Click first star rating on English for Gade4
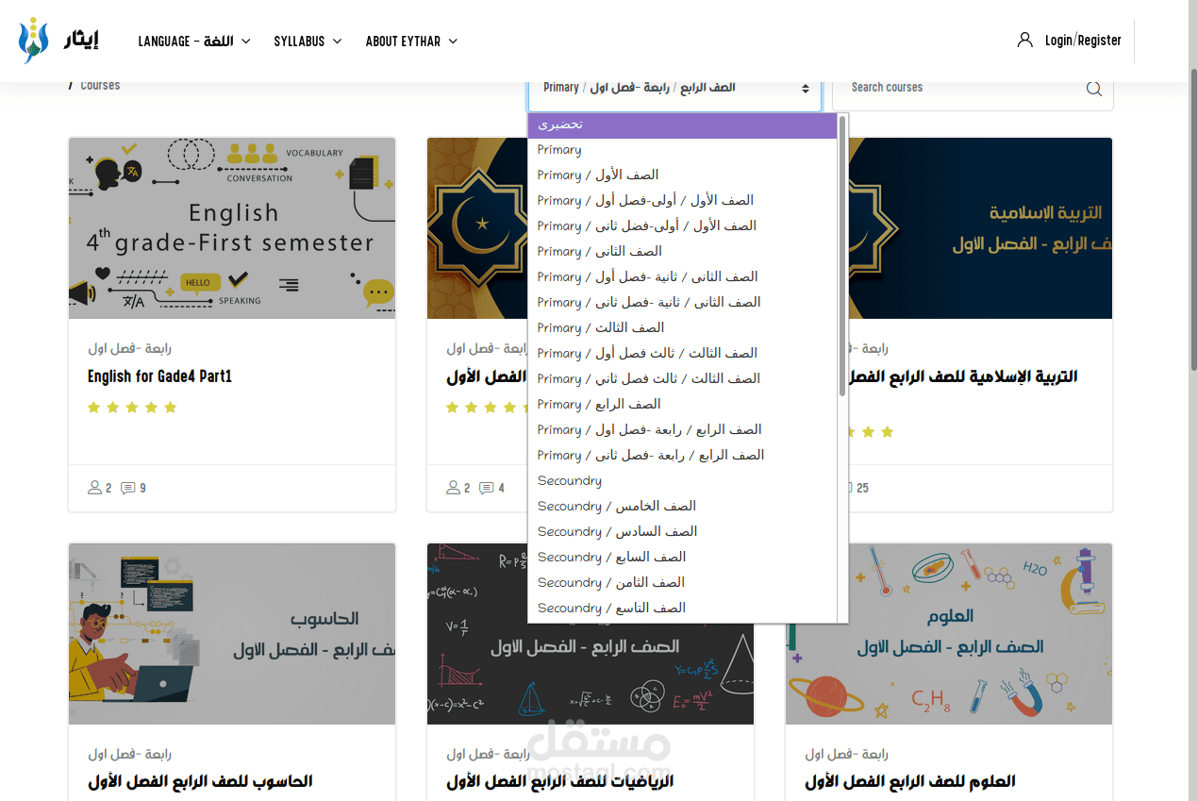The width and height of the screenshot is (1198, 801). (x=93, y=407)
